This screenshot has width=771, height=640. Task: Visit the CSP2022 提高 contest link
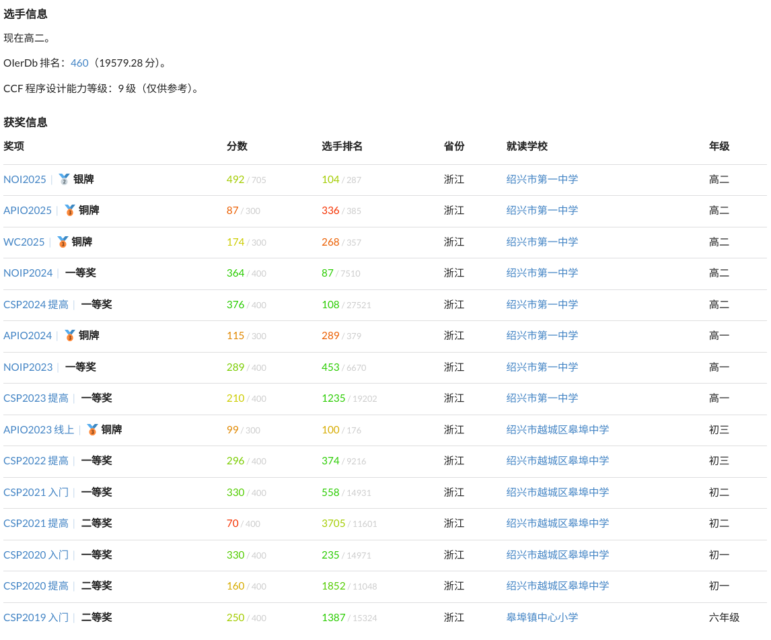click(x=36, y=461)
